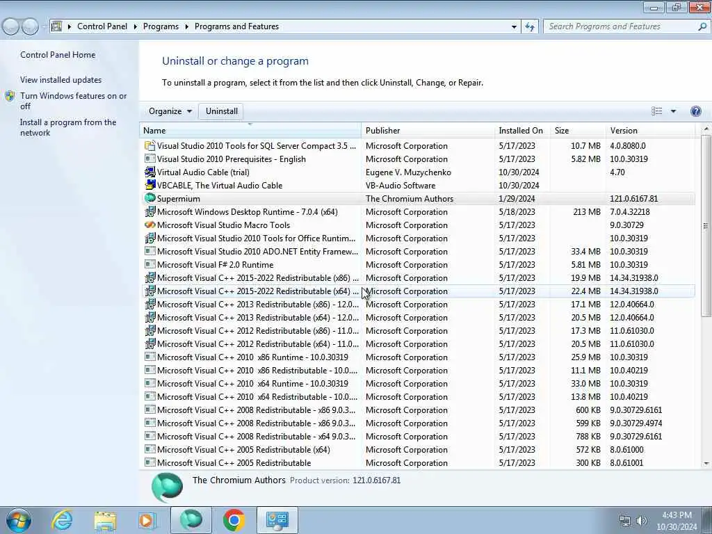The image size is (712, 534).
Task: Select Microsoft Visual C++ 2010 x64 Redistributable row
Action: [x=417, y=396]
